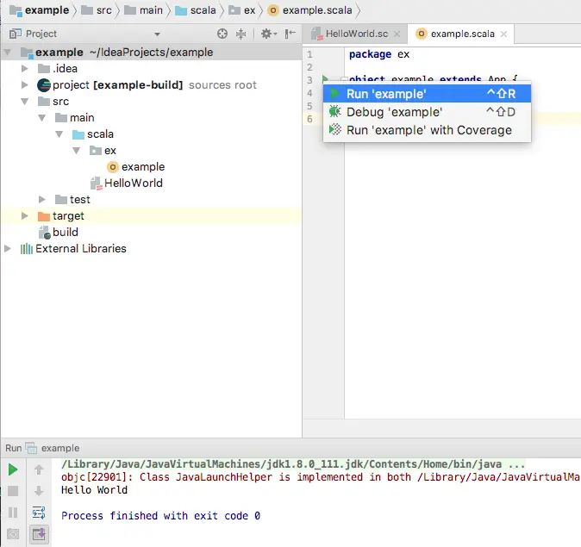Close the HelloWorld.sc tab
Screen dimensions: 581x547
pyautogui.click(x=397, y=34)
